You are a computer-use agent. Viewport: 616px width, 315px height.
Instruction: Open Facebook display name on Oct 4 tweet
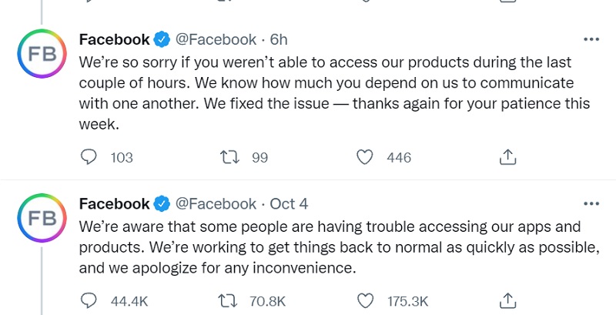(x=114, y=203)
